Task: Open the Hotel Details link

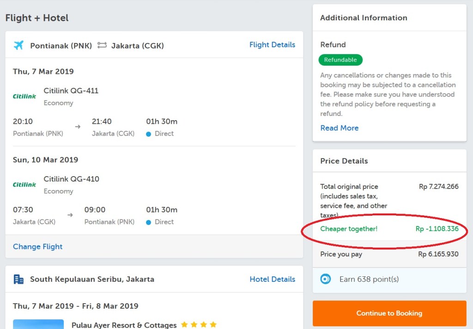Action: point(272,279)
